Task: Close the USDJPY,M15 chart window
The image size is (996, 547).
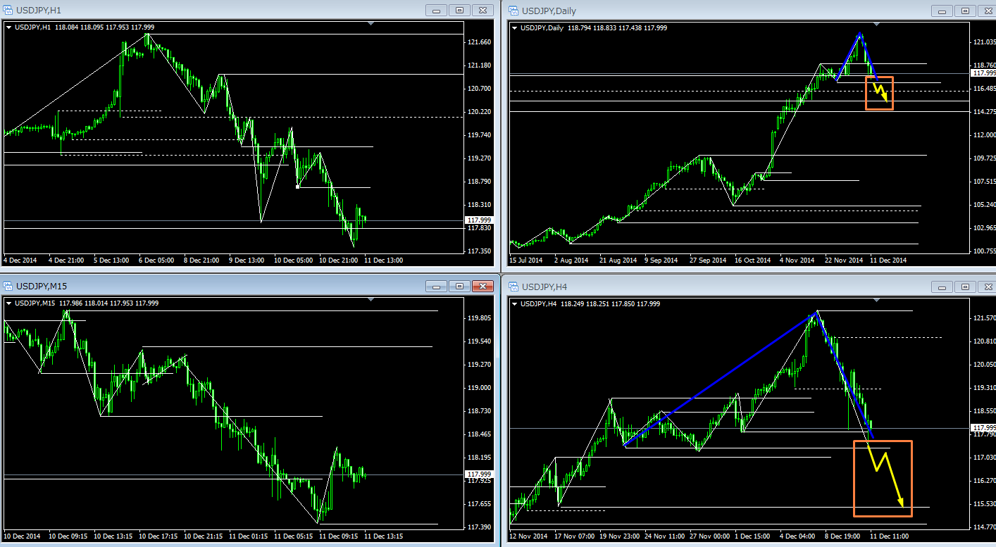Action: click(x=482, y=287)
